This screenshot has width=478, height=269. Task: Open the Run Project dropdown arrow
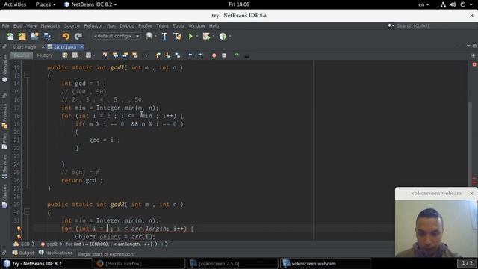point(197,37)
